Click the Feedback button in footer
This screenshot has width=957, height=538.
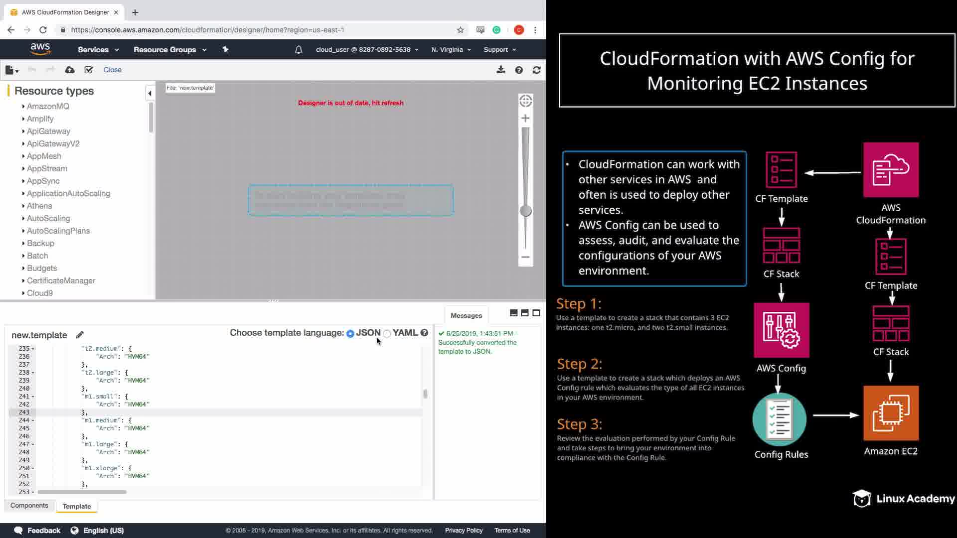coord(38,530)
